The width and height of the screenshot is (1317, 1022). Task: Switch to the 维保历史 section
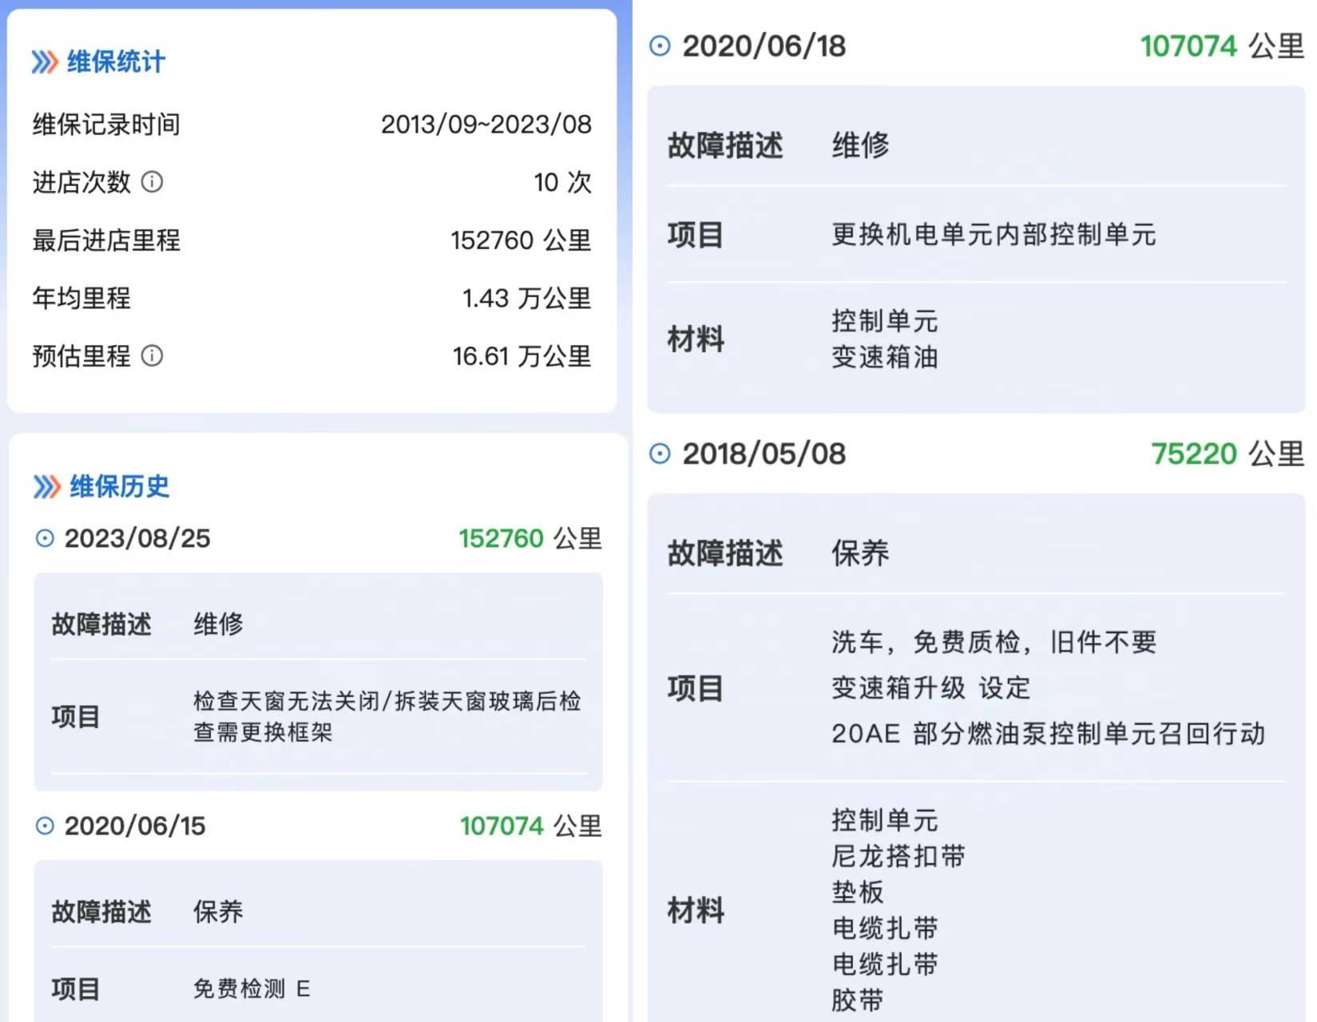click(115, 487)
